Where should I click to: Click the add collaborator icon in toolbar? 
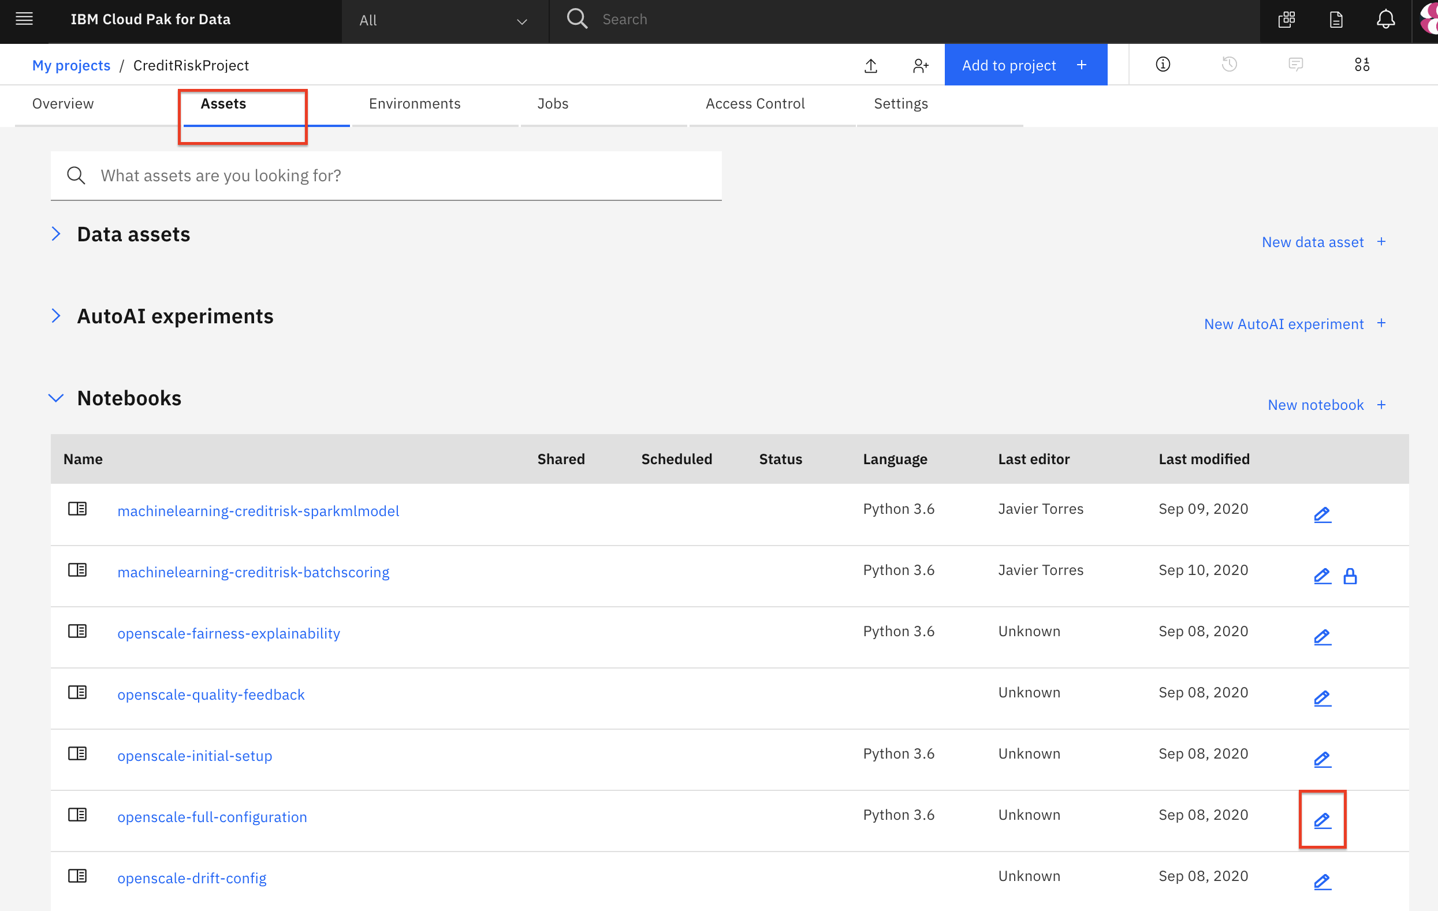click(x=920, y=65)
